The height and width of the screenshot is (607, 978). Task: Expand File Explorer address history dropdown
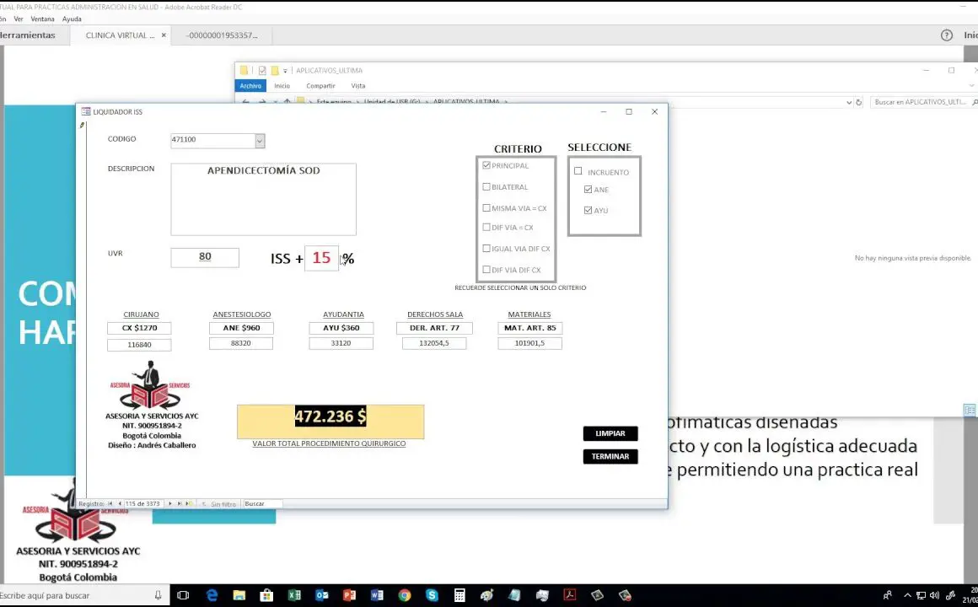(849, 102)
